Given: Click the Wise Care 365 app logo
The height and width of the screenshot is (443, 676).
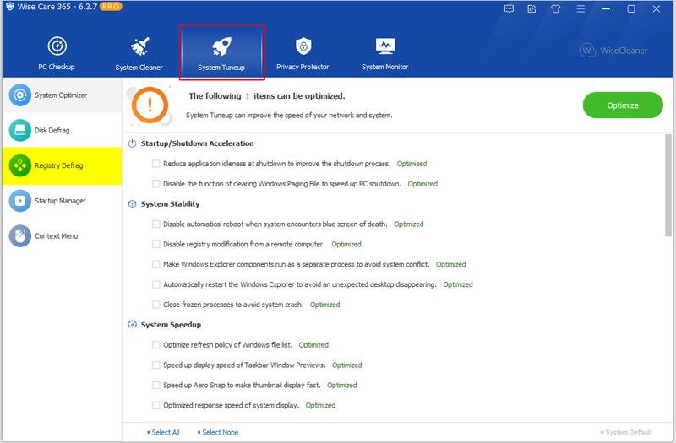Looking at the screenshot, I should click(x=10, y=7).
